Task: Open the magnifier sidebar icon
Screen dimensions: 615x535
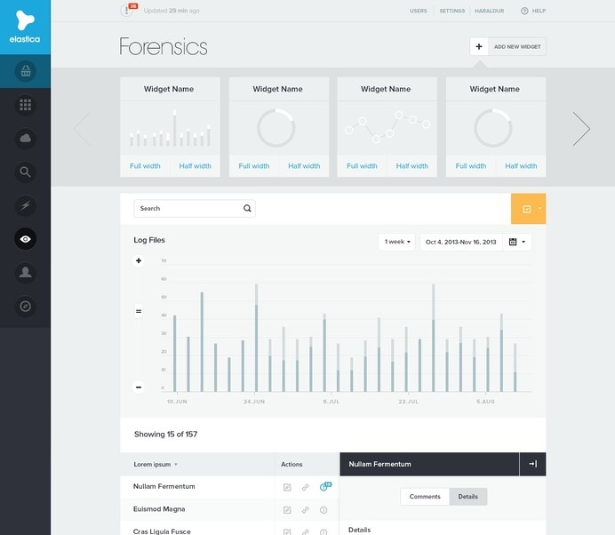Action: tap(26, 172)
